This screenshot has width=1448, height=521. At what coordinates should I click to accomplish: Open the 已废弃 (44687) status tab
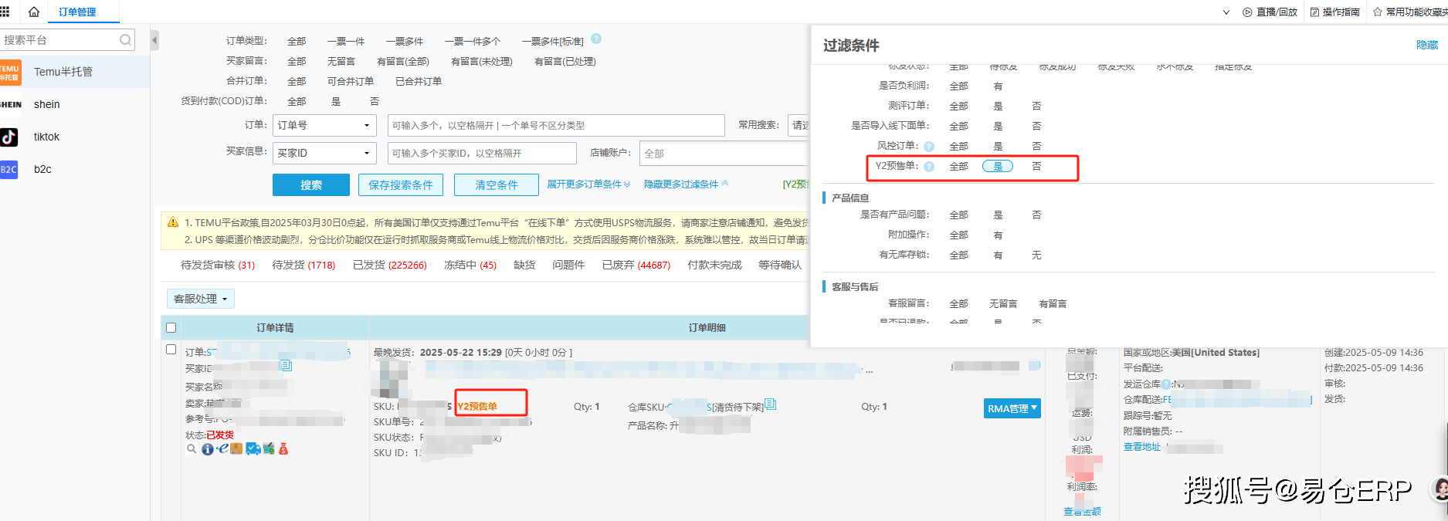[x=636, y=266]
